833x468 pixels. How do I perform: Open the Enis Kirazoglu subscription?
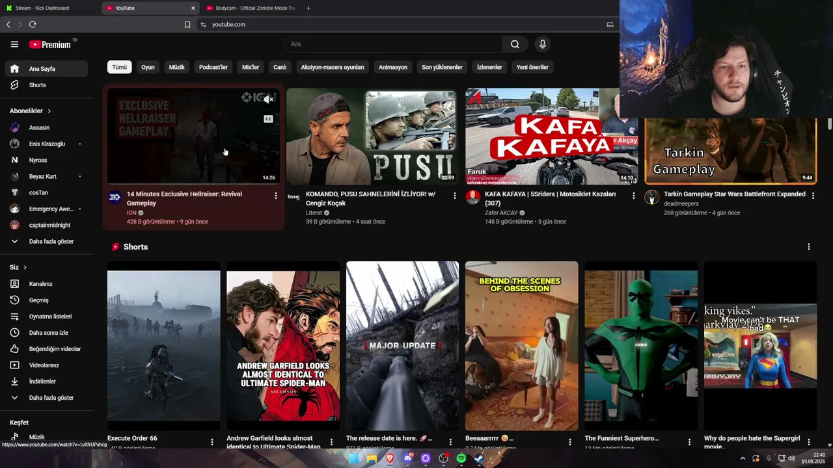coord(46,144)
